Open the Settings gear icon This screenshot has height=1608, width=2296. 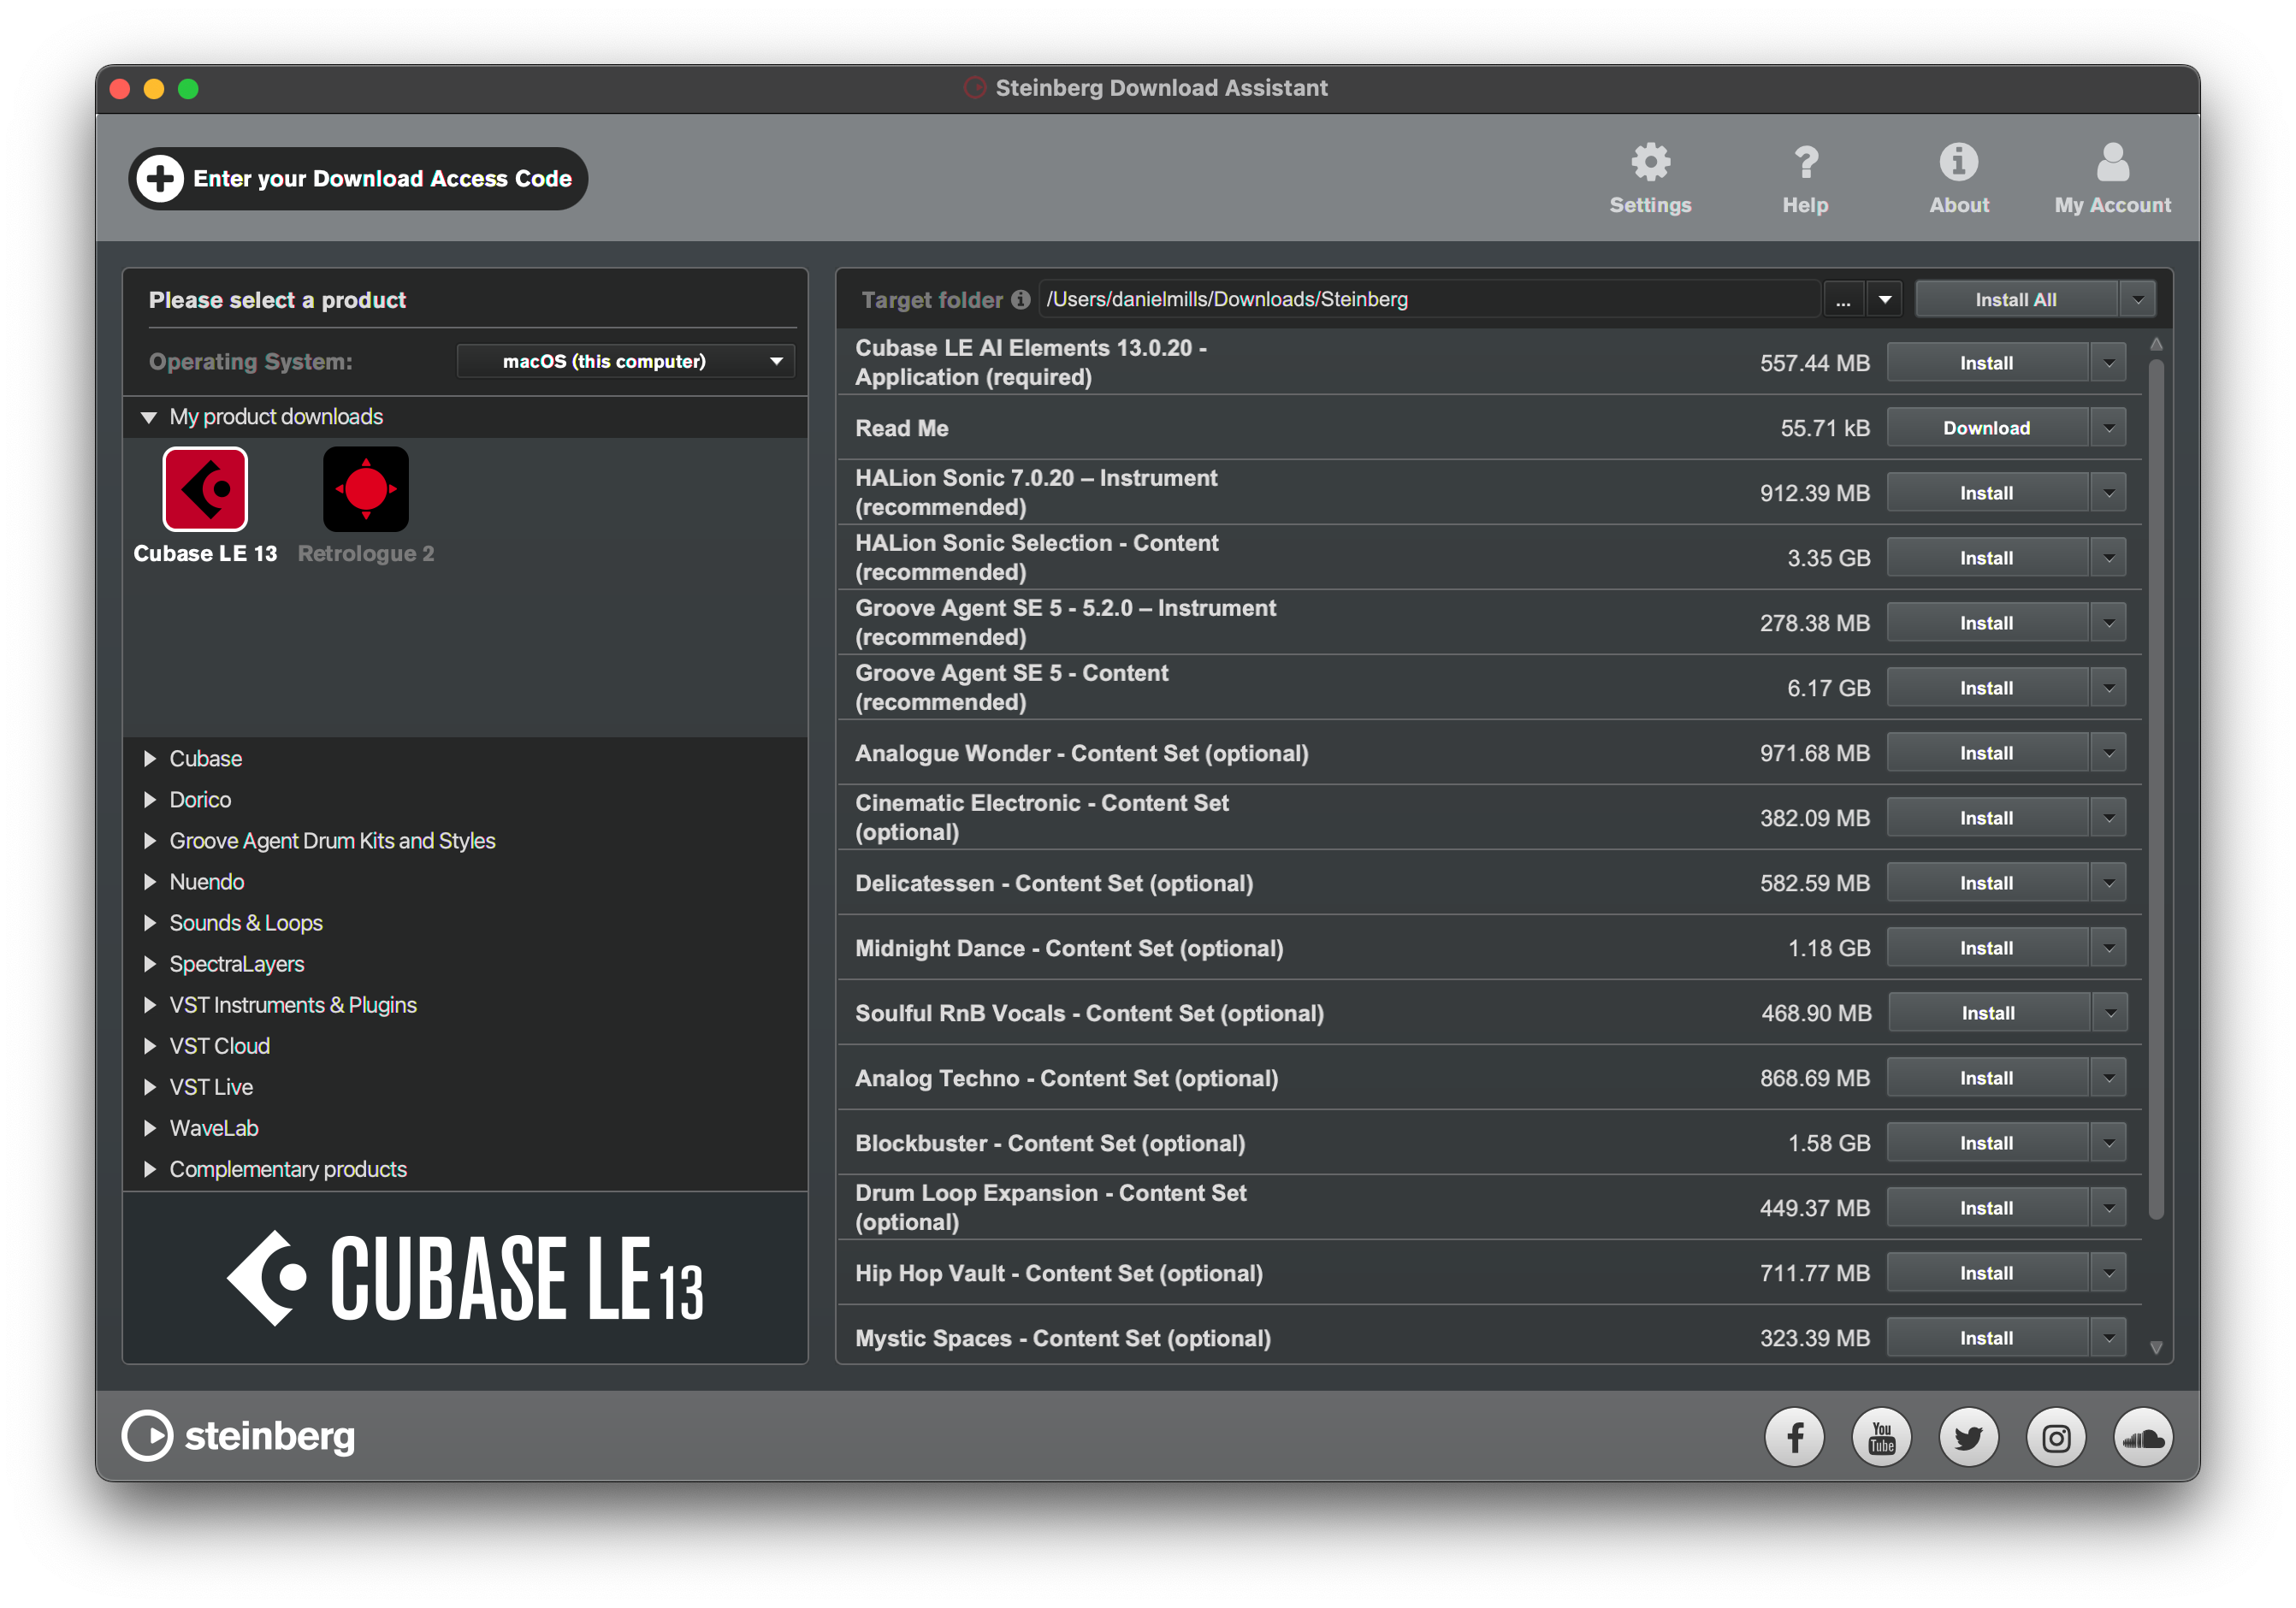(1650, 163)
